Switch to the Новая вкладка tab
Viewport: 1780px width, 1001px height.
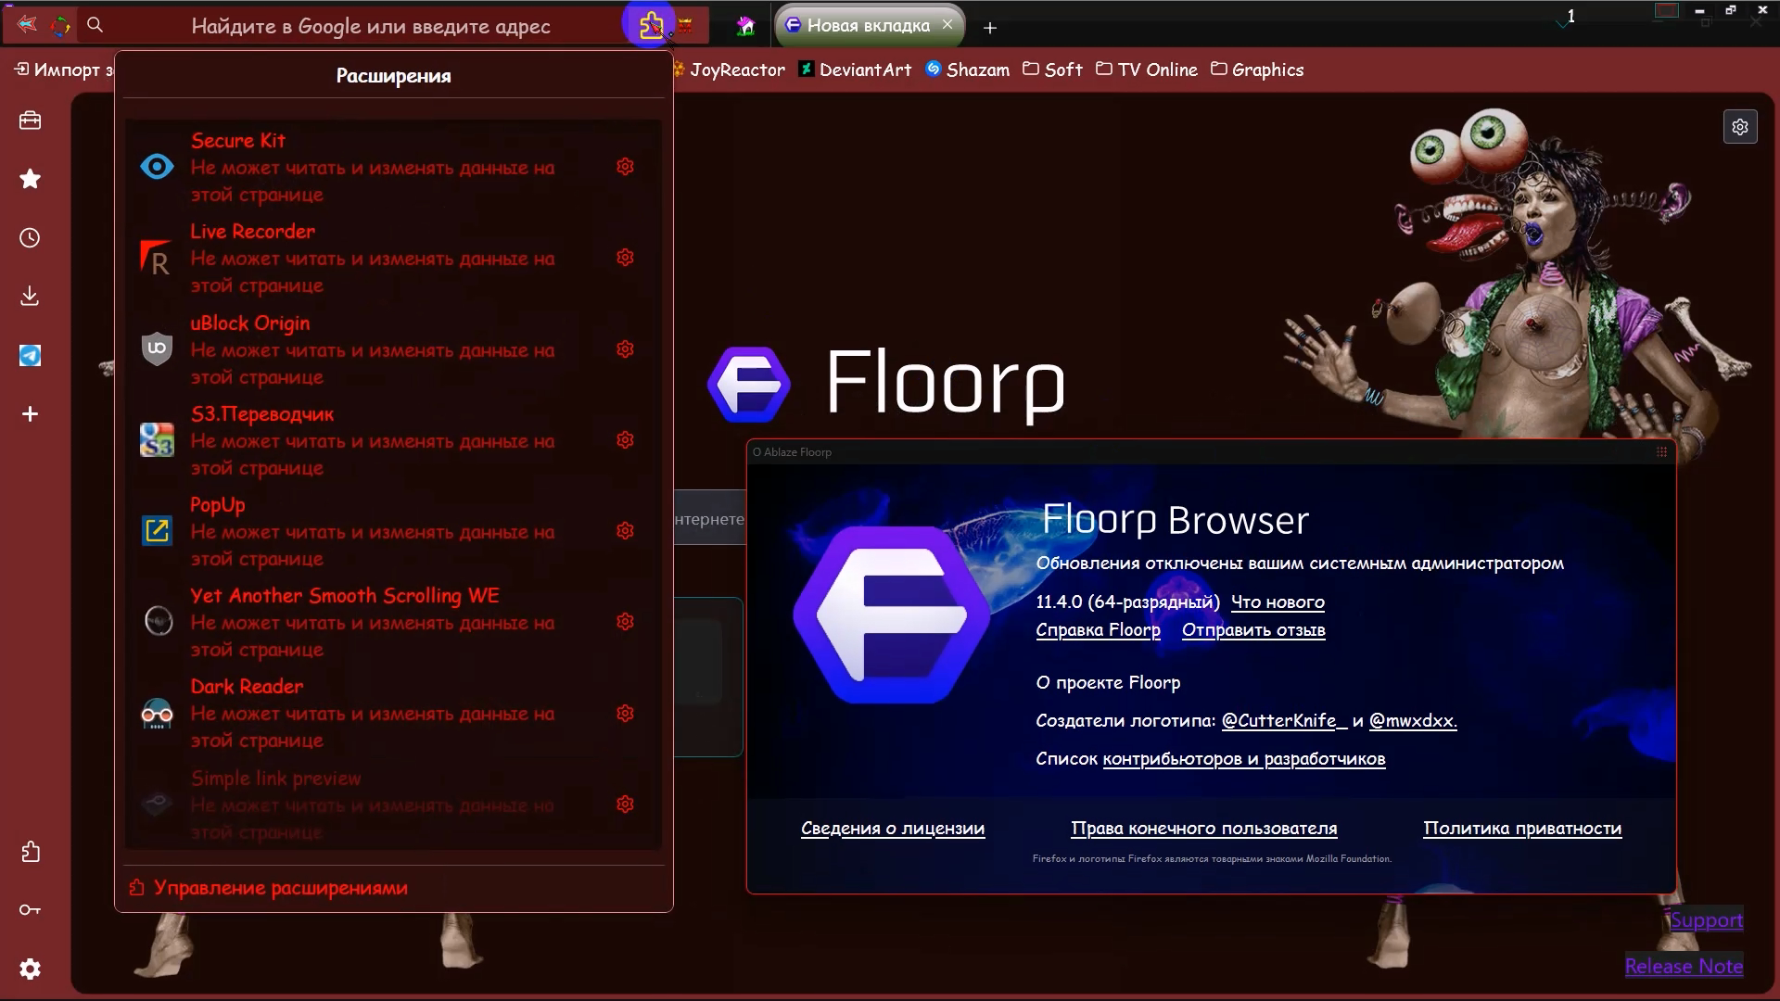(868, 26)
